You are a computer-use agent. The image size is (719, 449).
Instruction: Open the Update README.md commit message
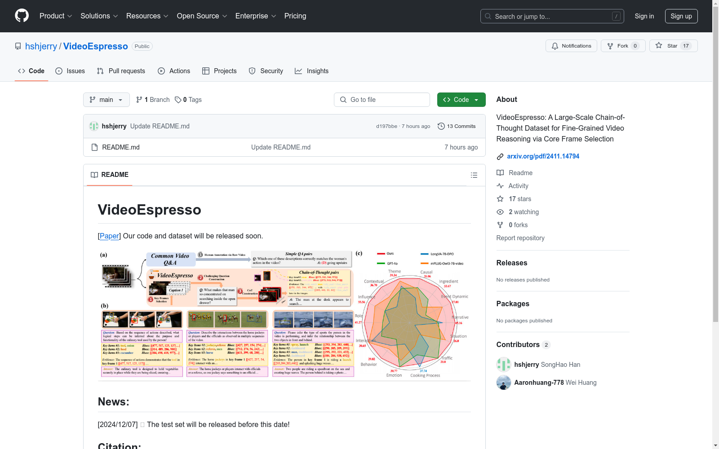pos(160,126)
